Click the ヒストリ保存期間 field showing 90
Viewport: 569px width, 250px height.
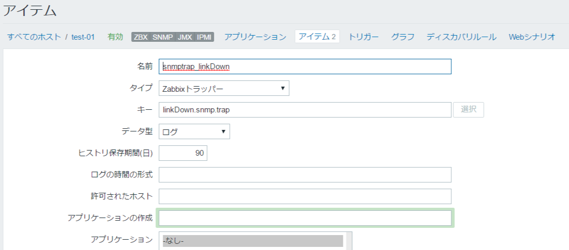coord(183,153)
